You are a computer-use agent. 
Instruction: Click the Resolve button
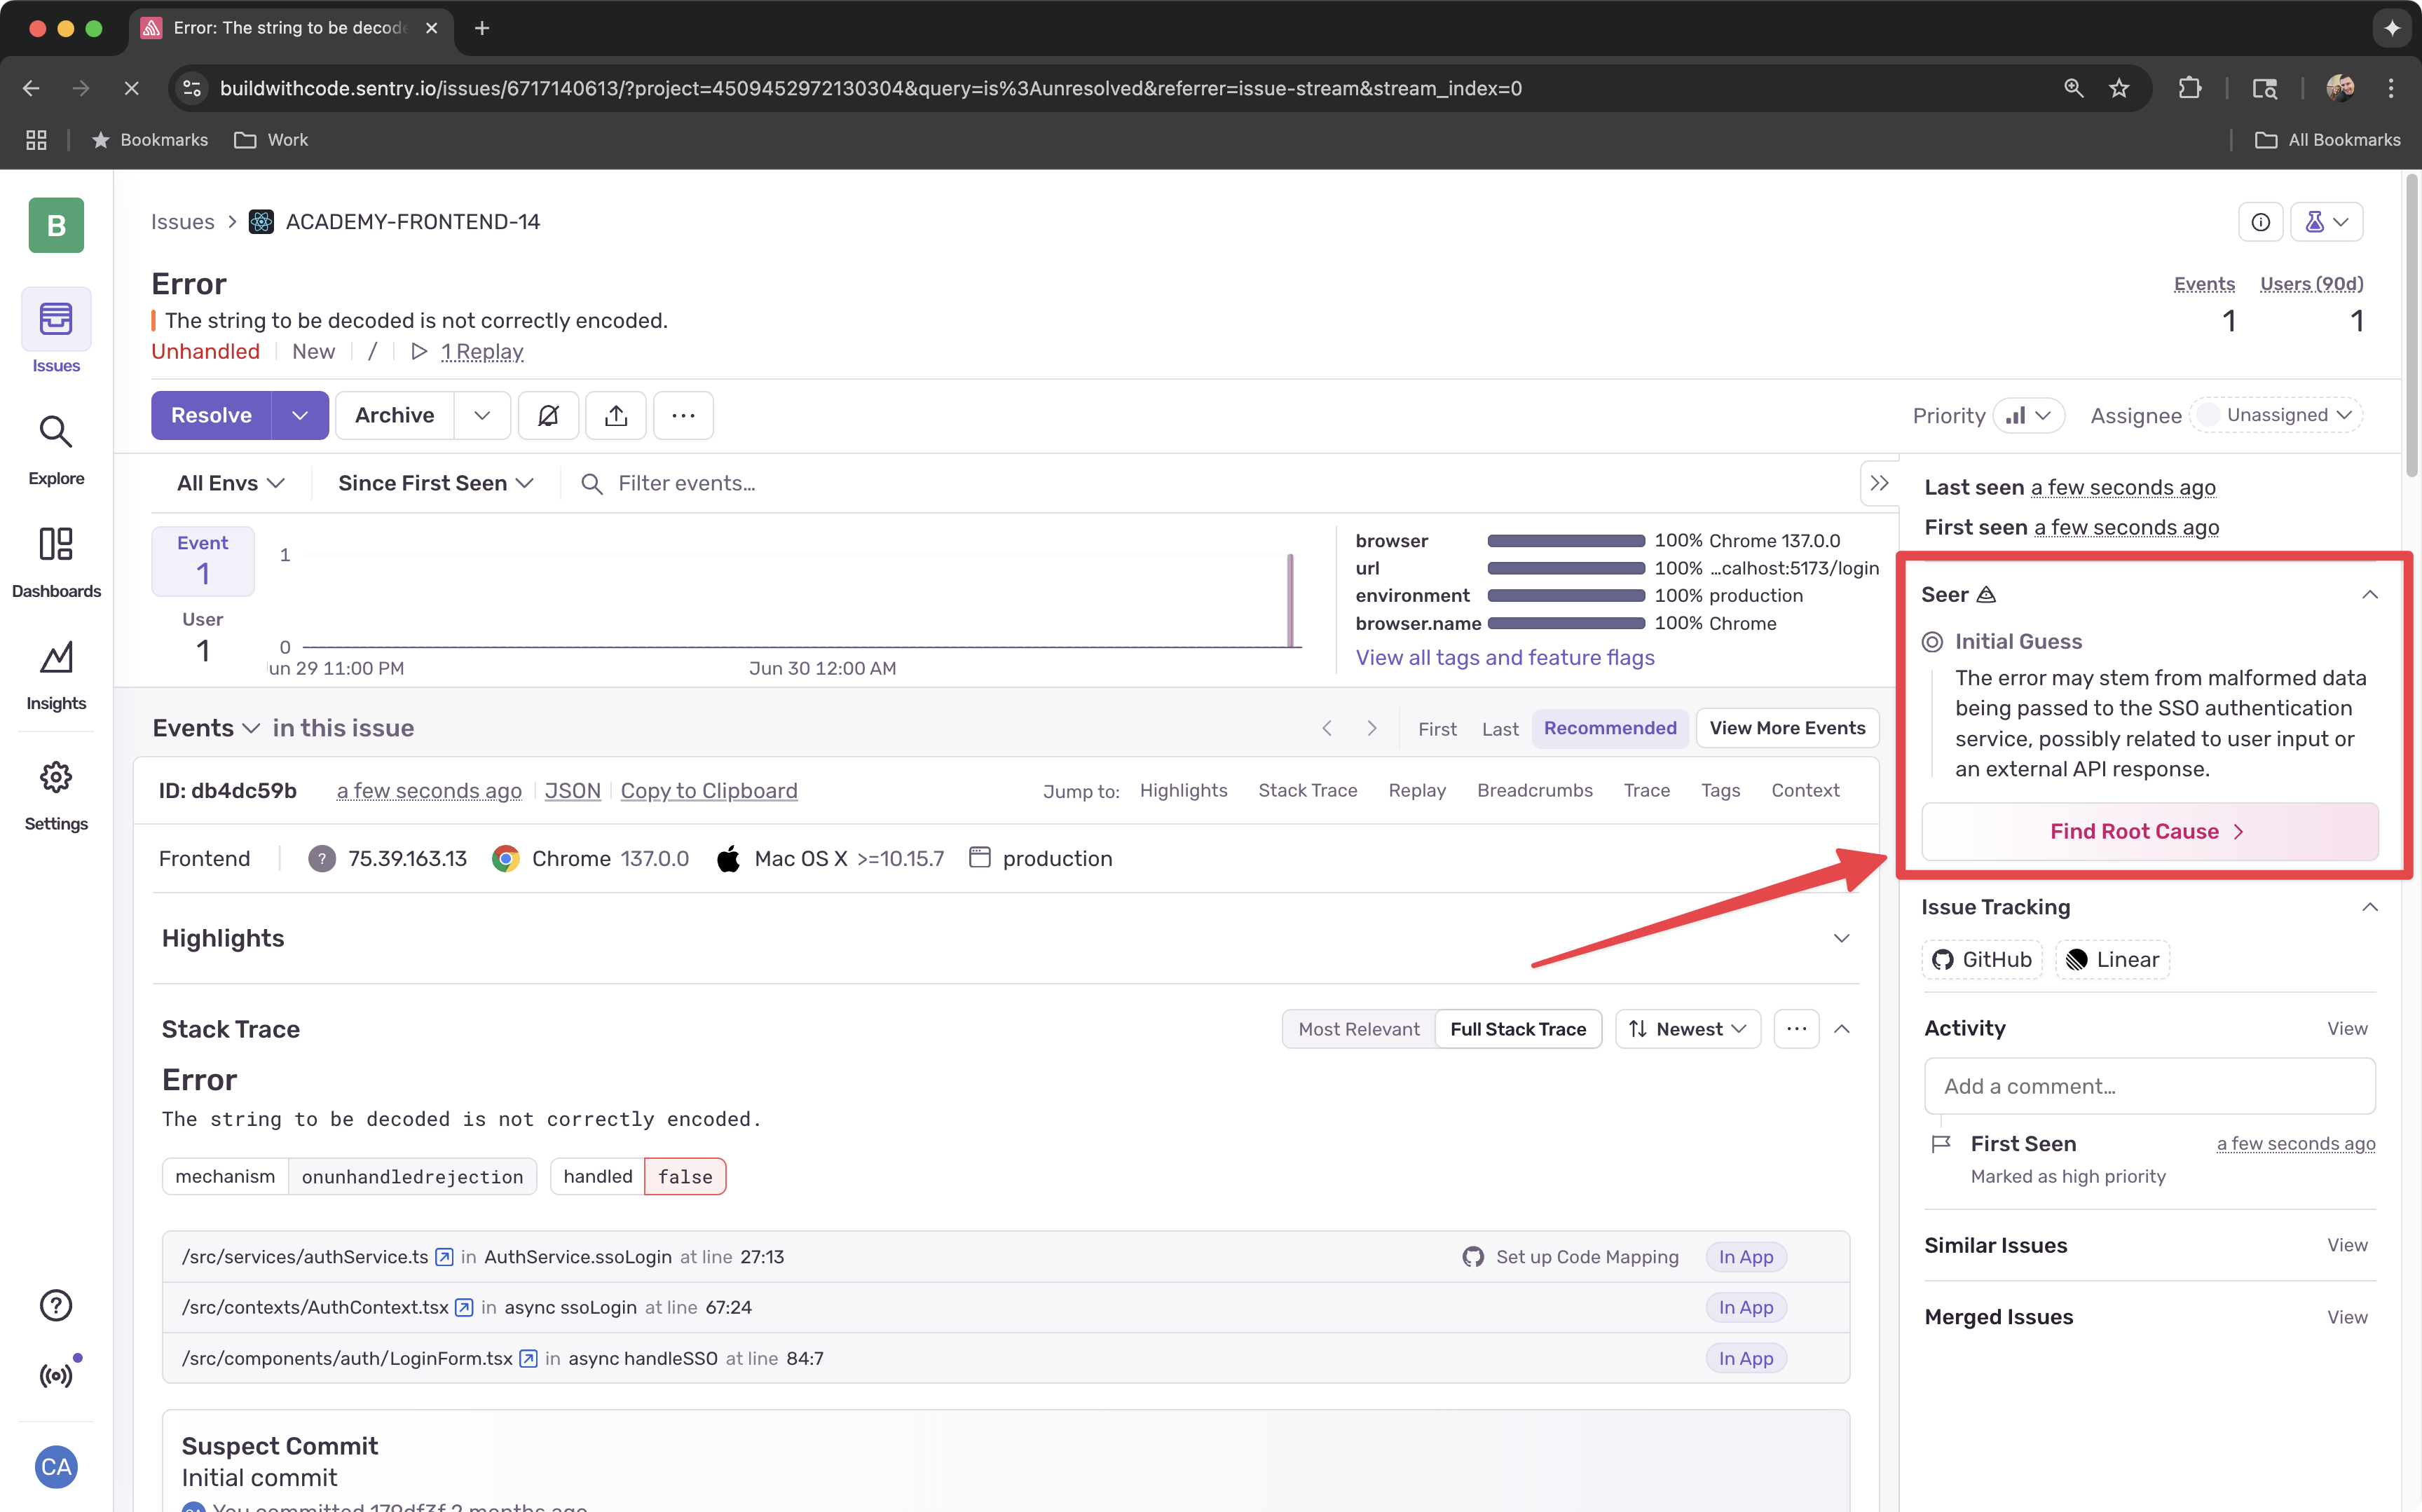pos(211,415)
